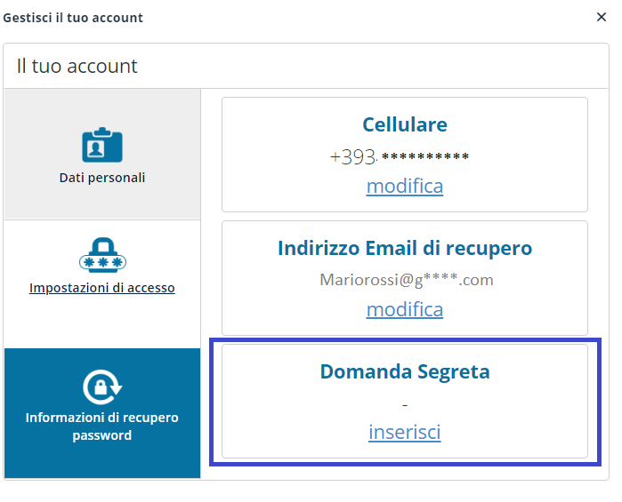Select the padlock password icon for Impostazioni di accesso

tap(102, 255)
